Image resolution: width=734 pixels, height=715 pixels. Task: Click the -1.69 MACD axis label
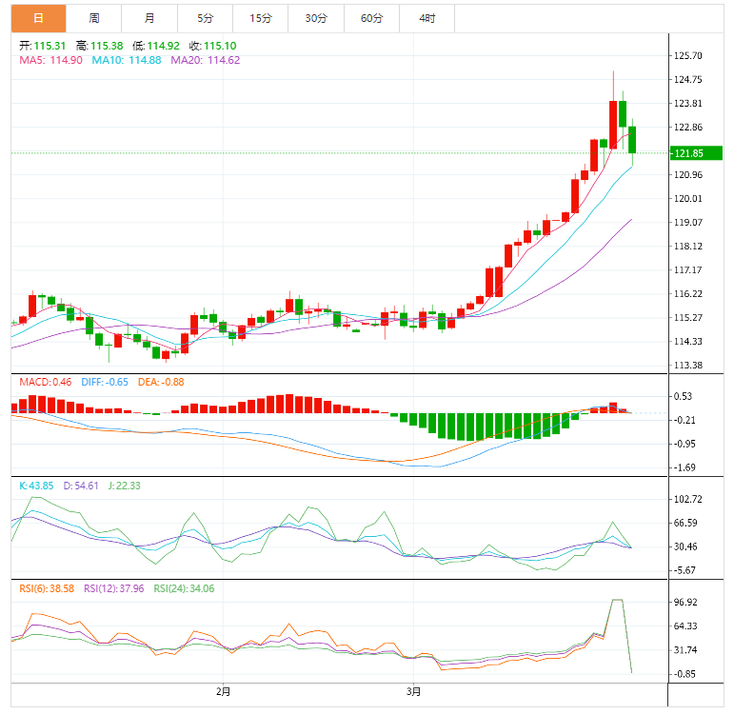pos(684,467)
